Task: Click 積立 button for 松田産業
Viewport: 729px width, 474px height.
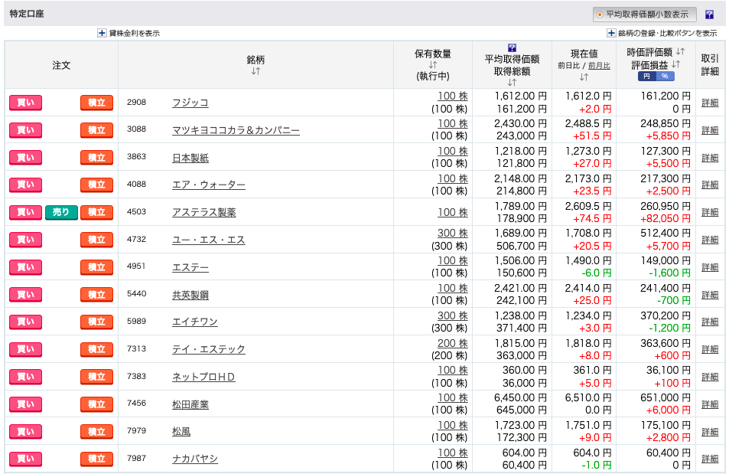Action: click(96, 404)
